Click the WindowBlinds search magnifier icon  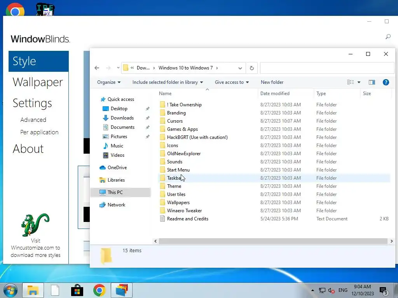pyautogui.click(x=388, y=37)
